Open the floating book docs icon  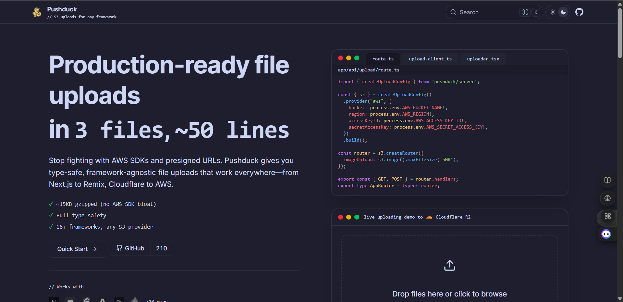point(607,180)
